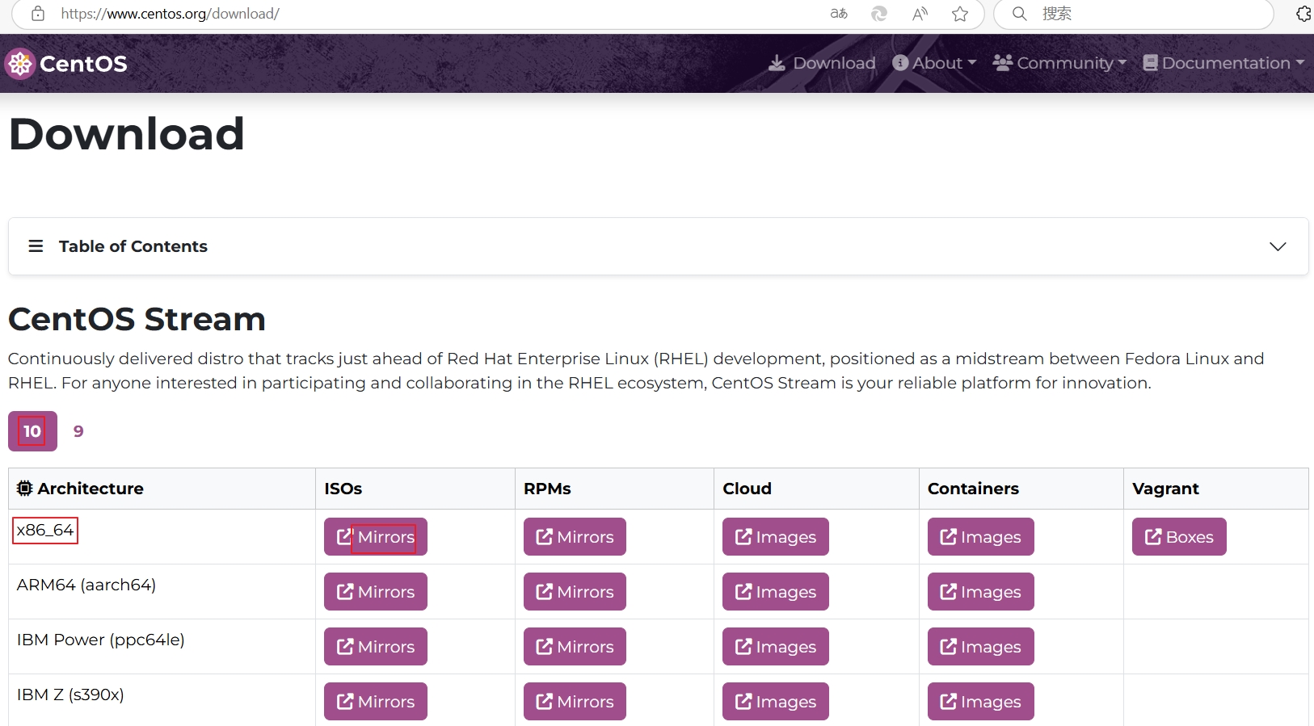Open the About dropdown menu
The width and height of the screenshot is (1314, 726).
click(x=935, y=63)
